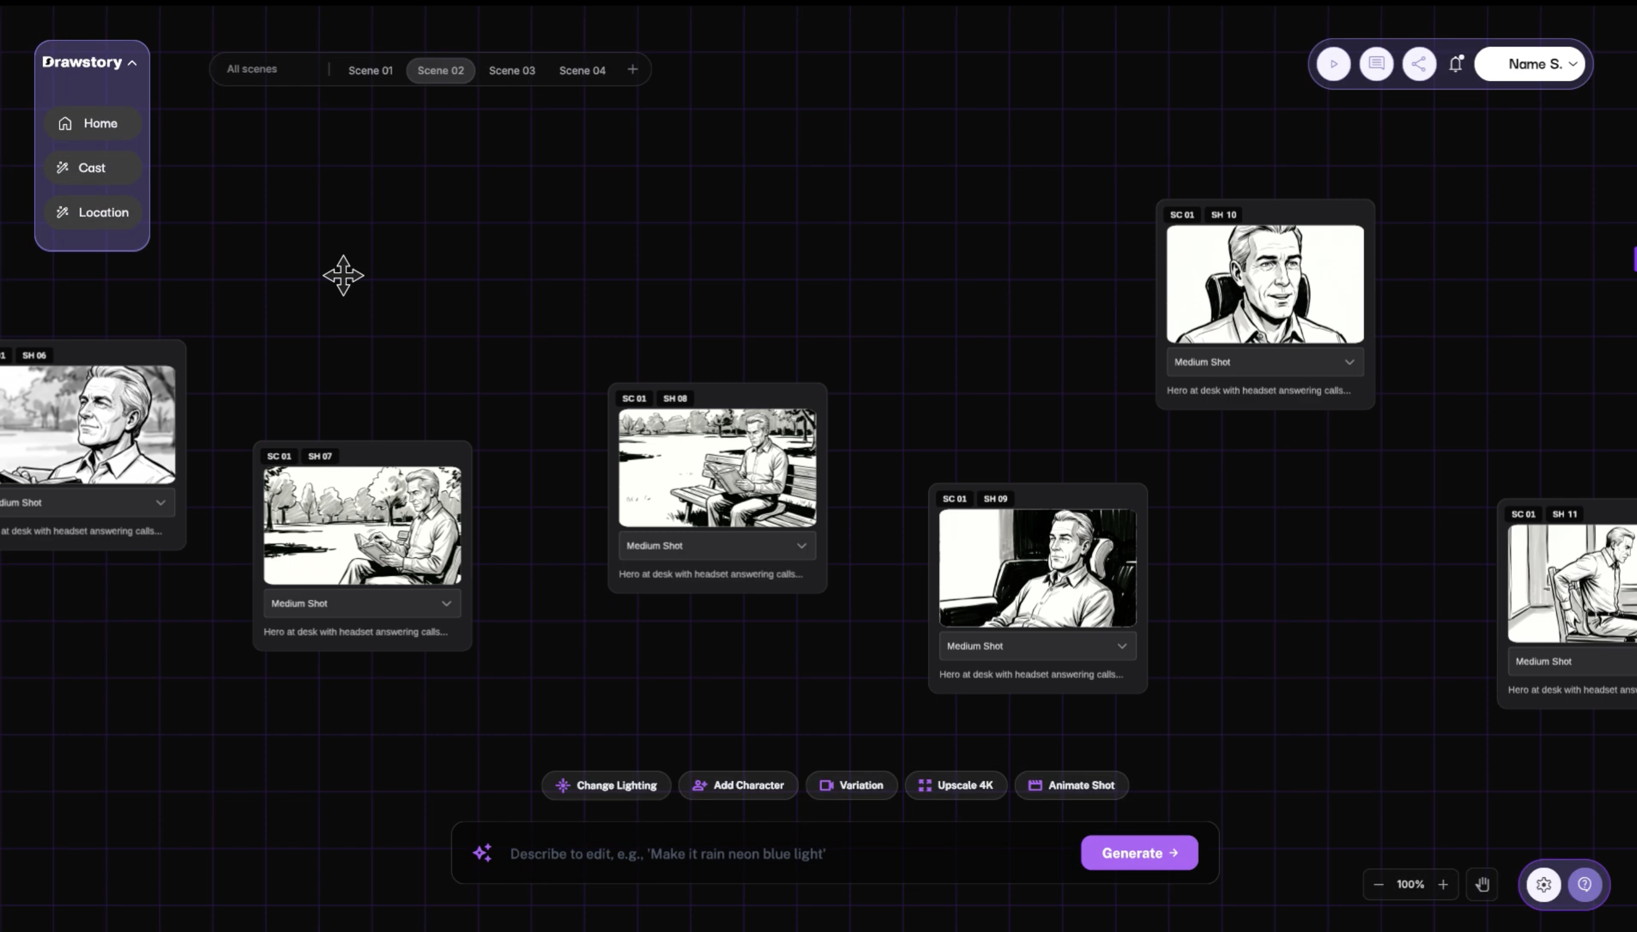1637x932 pixels.
Task: Click SC 01 tag on SH 09 card
Action: 955,499
